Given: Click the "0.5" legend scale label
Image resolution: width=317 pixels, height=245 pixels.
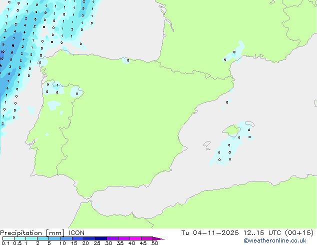Looking at the screenshot, I should coord(17,243).
